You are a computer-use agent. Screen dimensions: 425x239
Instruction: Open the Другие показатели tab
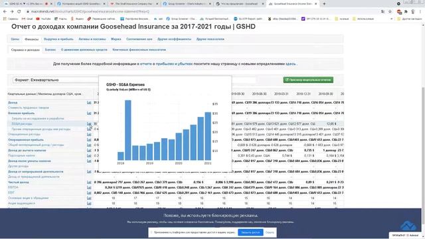tap(211, 39)
